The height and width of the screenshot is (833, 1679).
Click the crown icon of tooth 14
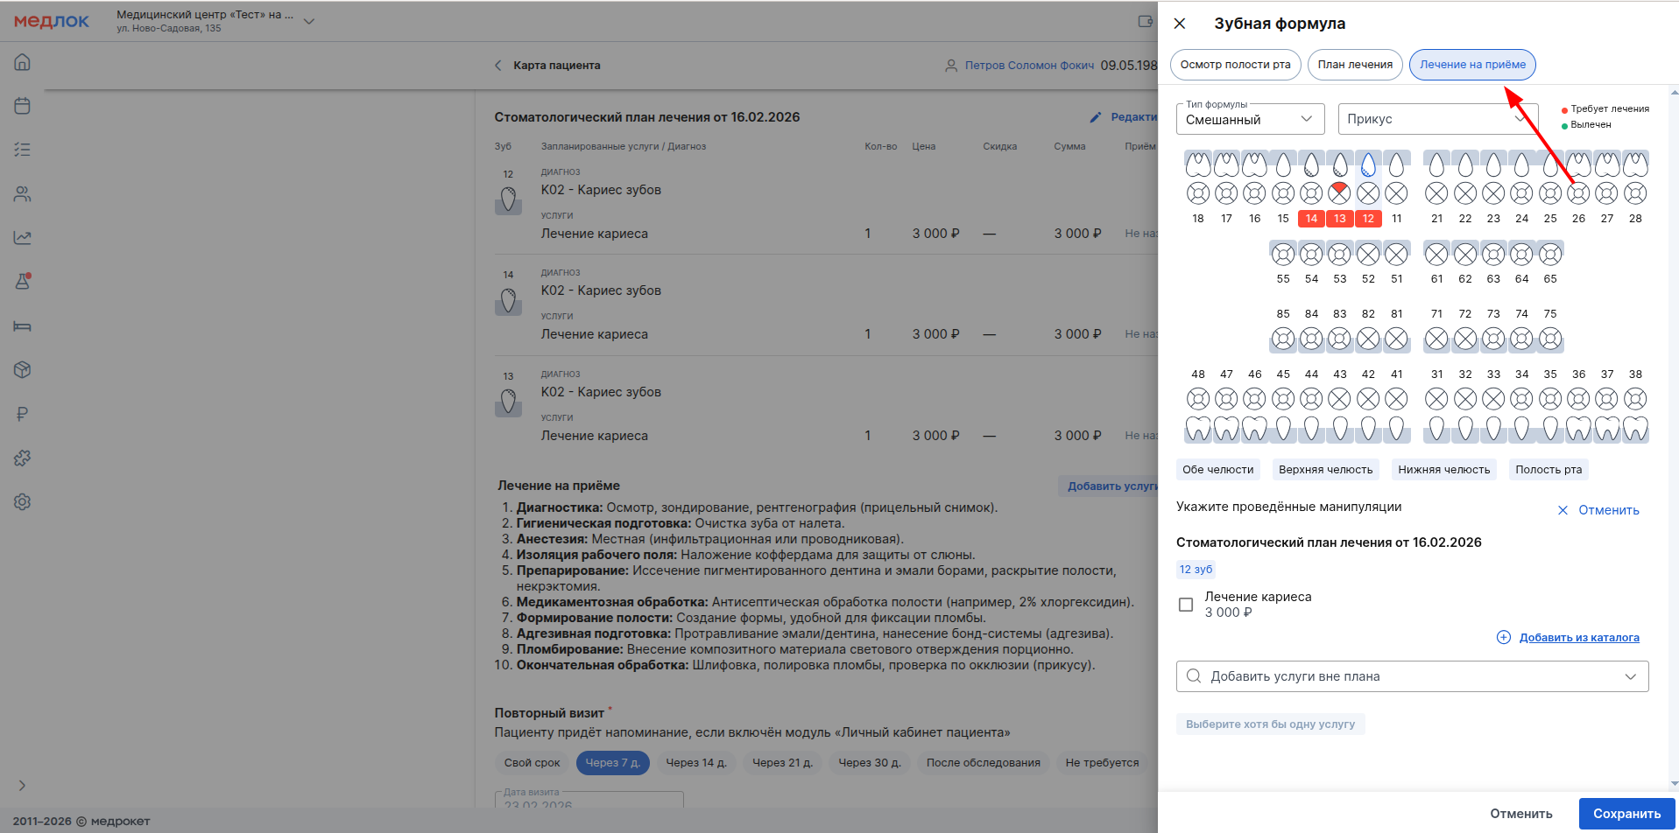[x=1311, y=164]
